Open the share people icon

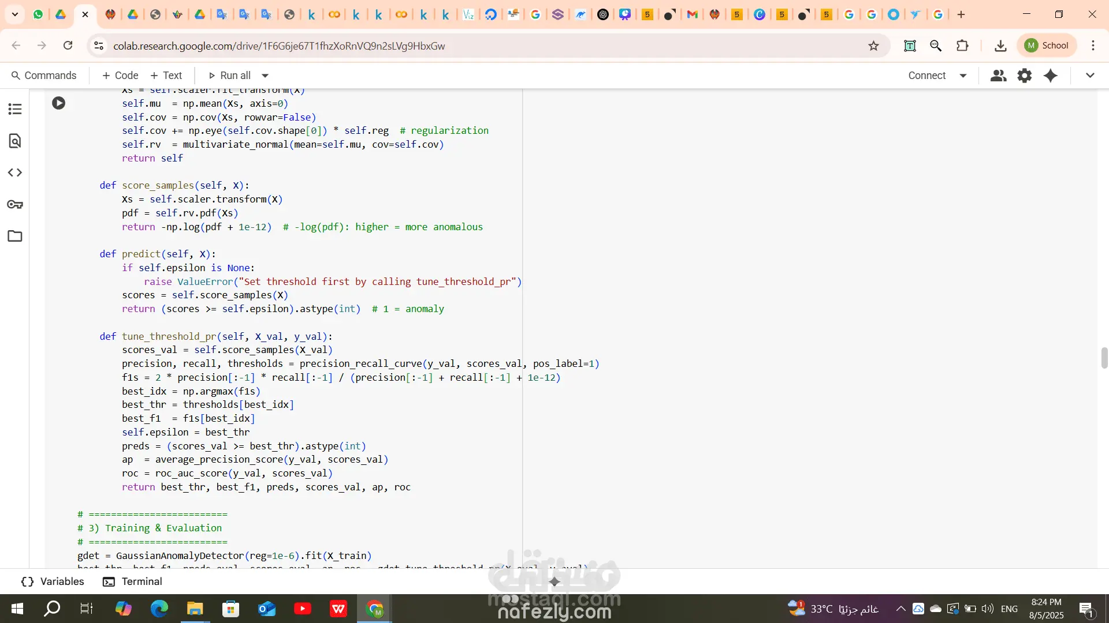click(x=998, y=76)
